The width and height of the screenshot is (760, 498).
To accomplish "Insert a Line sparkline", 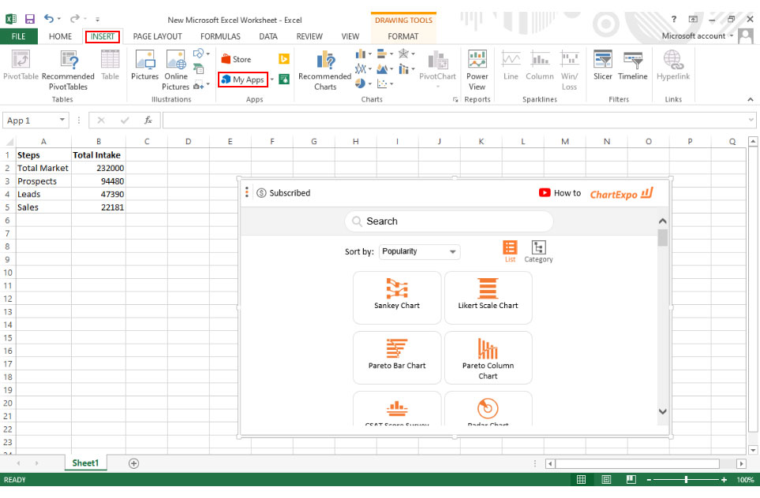I will pyautogui.click(x=511, y=65).
